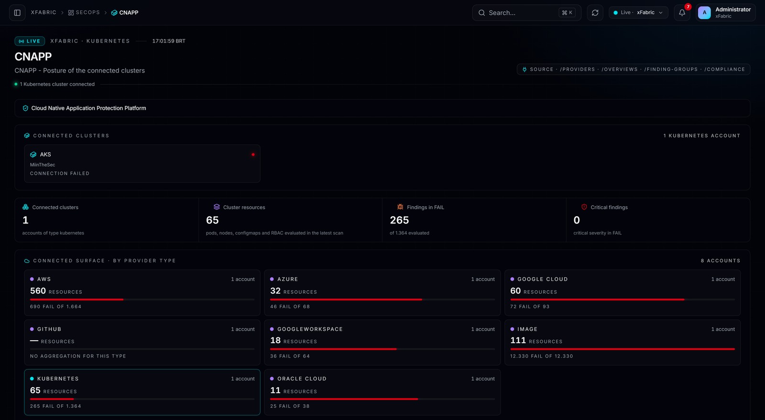
Task: Open the /OVERVIEWS source link
Action: tap(620, 69)
